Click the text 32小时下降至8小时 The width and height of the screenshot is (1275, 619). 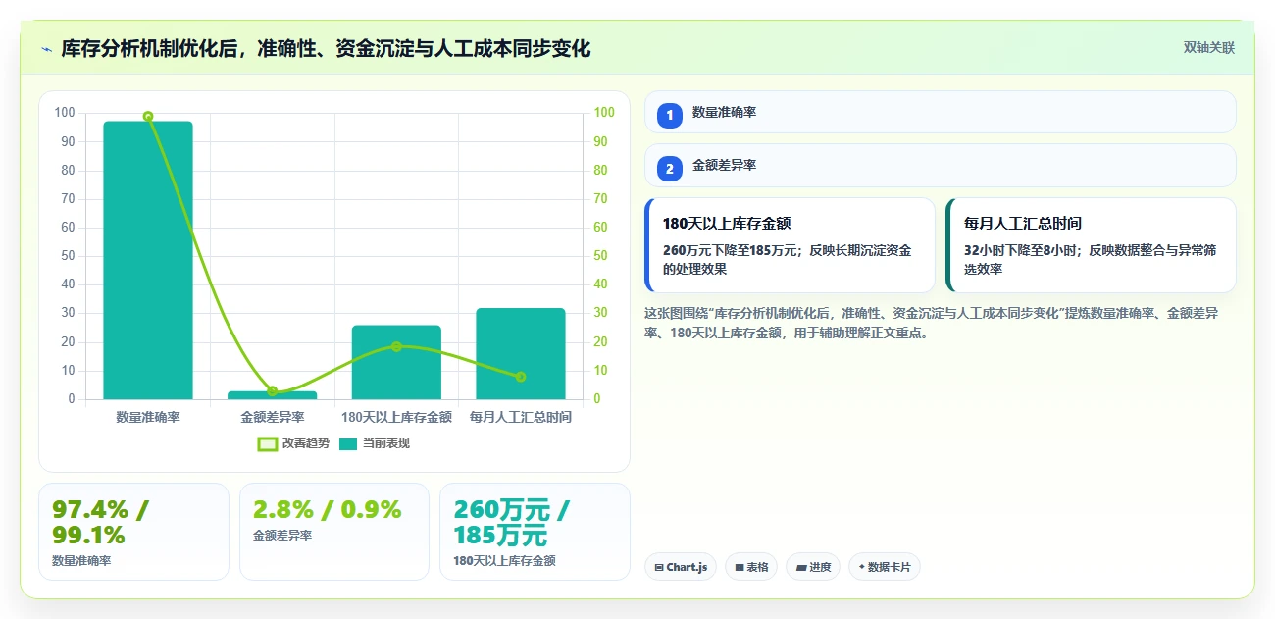click(1024, 250)
